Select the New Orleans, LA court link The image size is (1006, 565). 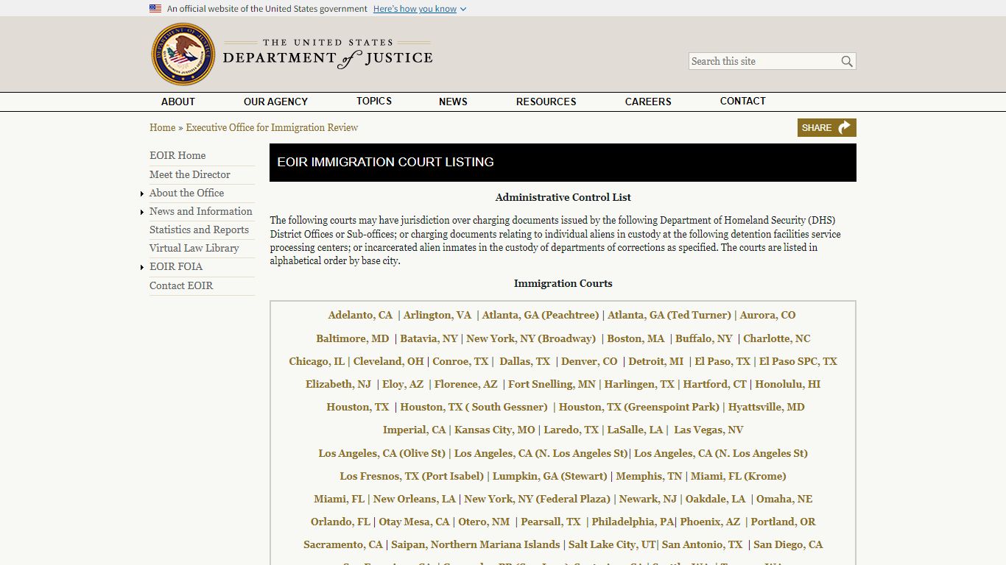(415, 499)
